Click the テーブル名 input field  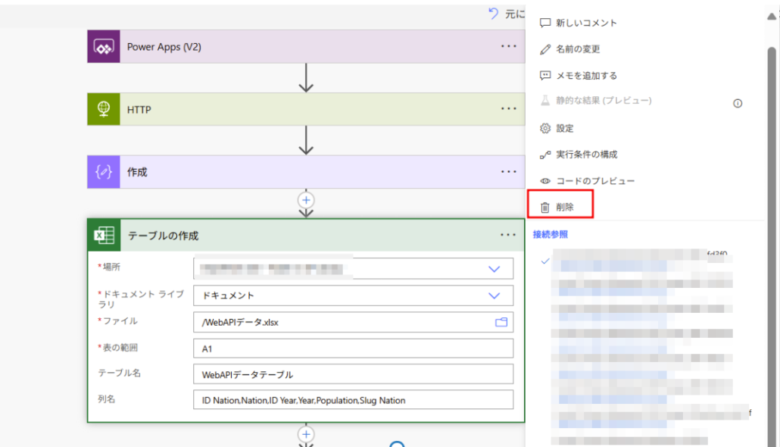[353, 374]
